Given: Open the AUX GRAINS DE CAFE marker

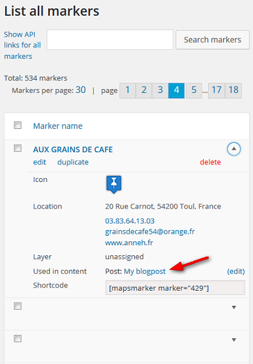Looking at the screenshot, I should pyautogui.click(x=73, y=150).
